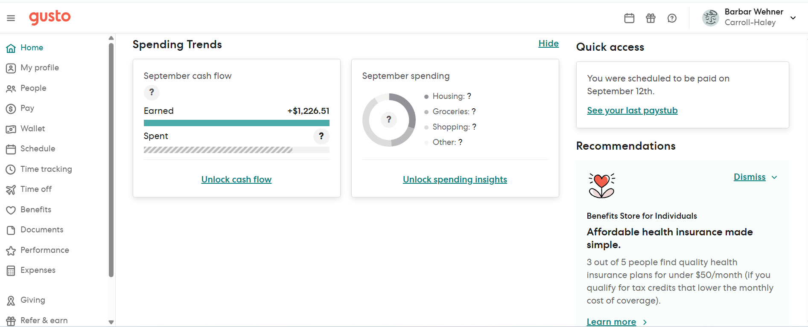Screen dimensions: 808x327
Task: Click the Spent question mark icon
Action: [x=321, y=136]
